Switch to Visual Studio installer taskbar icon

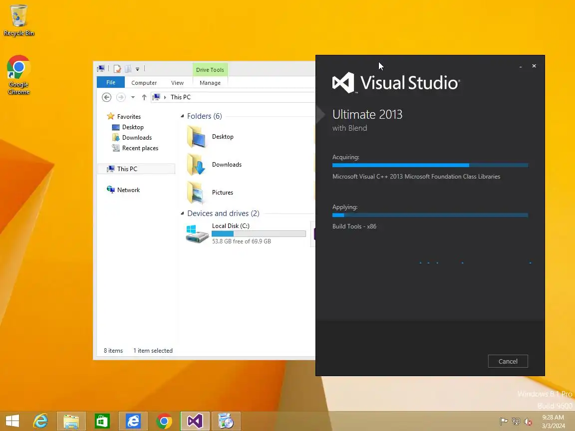click(195, 421)
